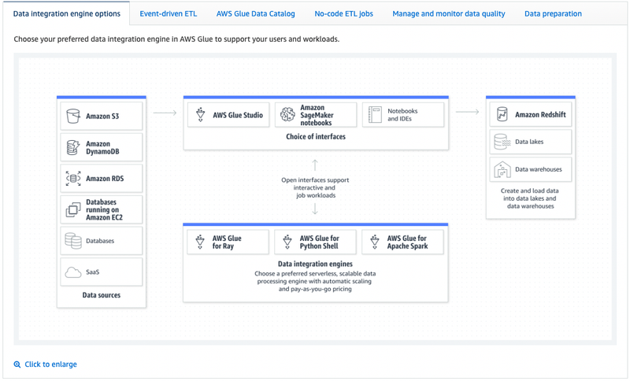
Task: Click the 'Amazon DynamoDB' label
Action: point(102,147)
